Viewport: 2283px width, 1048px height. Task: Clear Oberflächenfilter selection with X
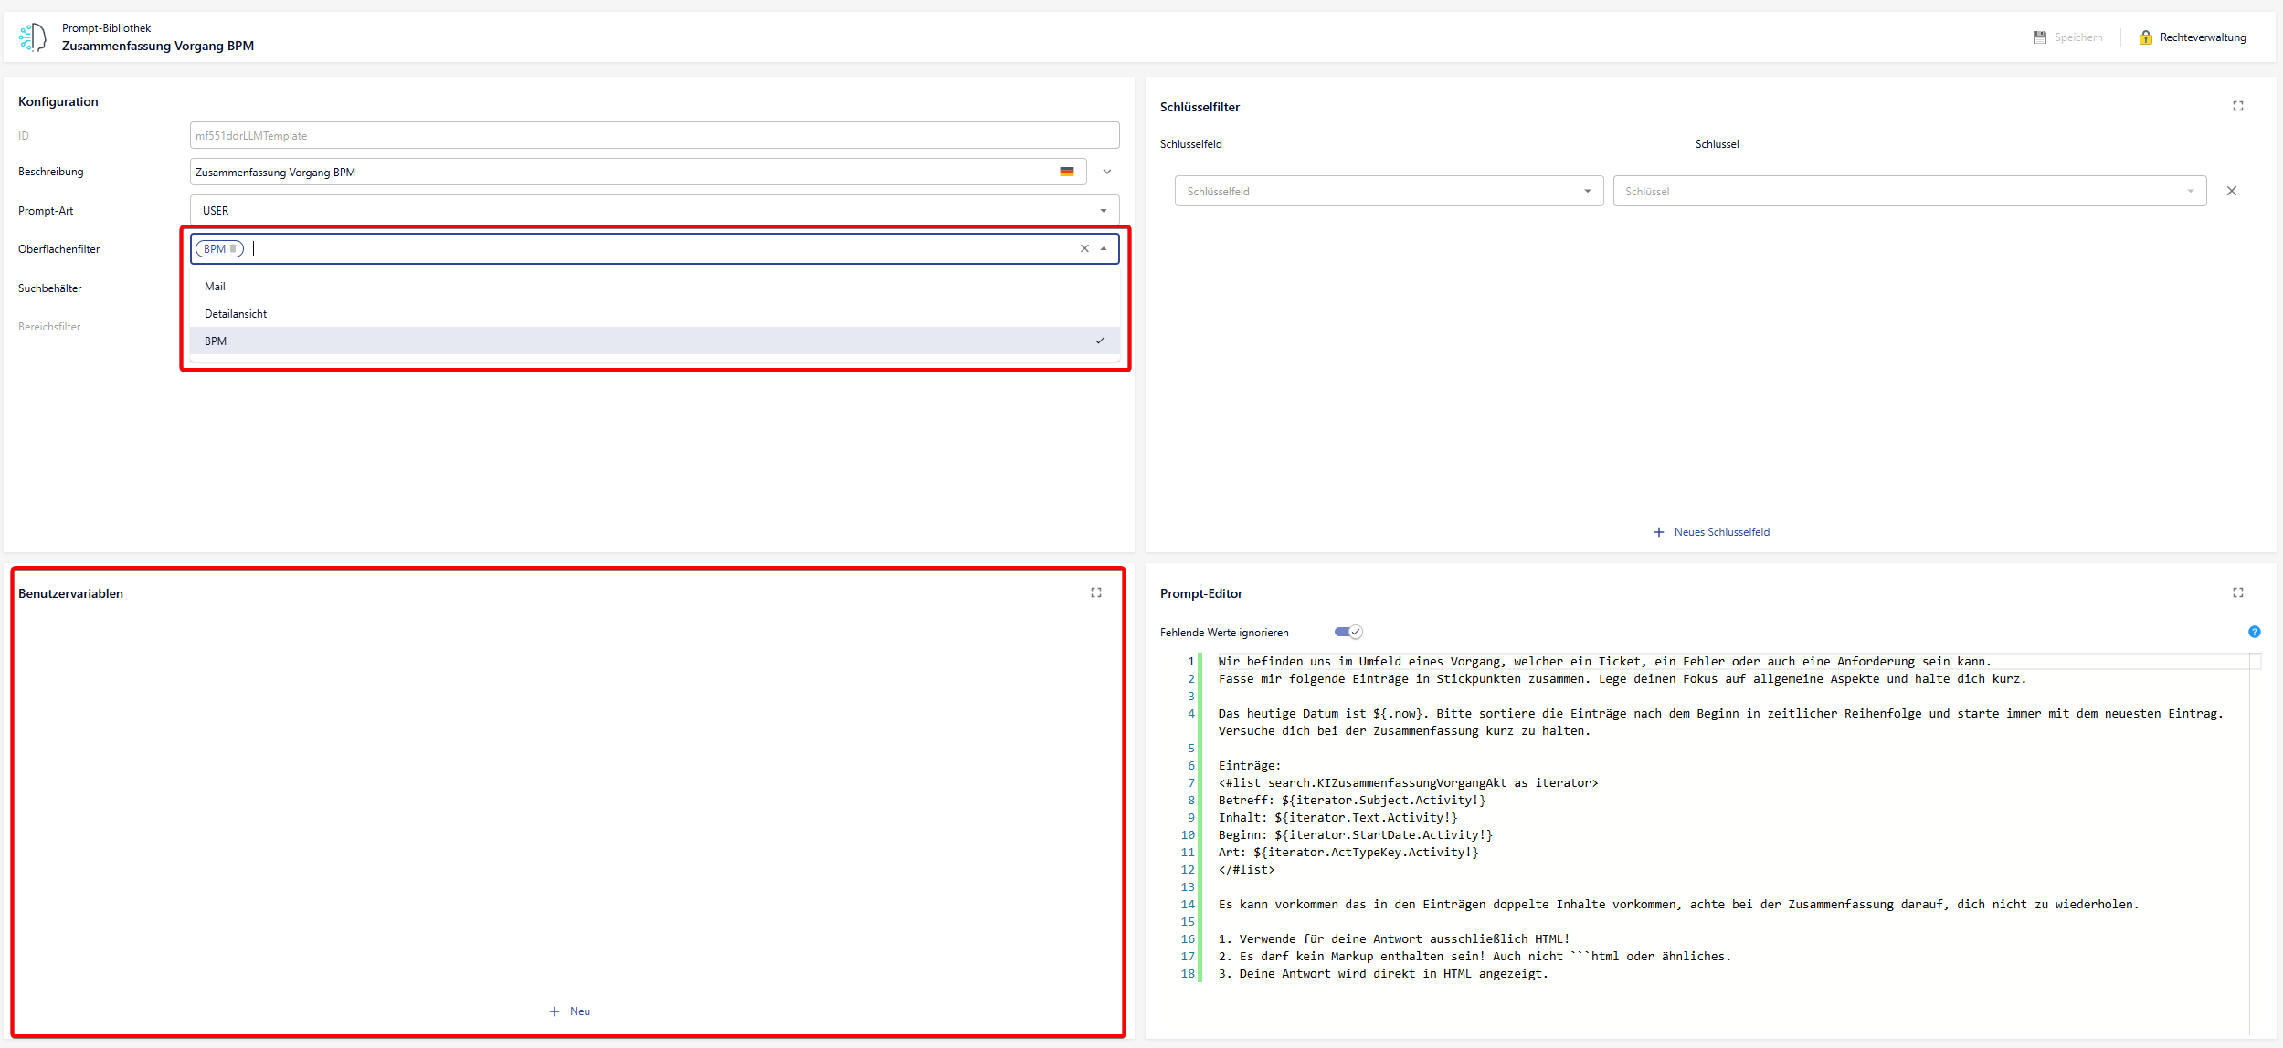[1084, 248]
